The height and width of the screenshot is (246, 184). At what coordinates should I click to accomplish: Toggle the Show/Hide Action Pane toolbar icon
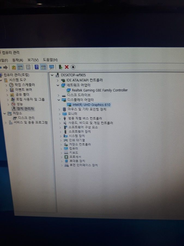click(43, 67)
